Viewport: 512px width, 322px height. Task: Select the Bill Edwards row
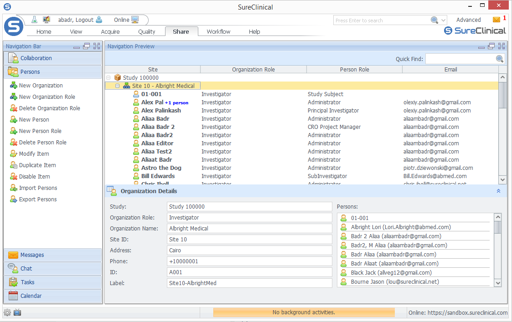pyautogui.click(x=302, y=176)
